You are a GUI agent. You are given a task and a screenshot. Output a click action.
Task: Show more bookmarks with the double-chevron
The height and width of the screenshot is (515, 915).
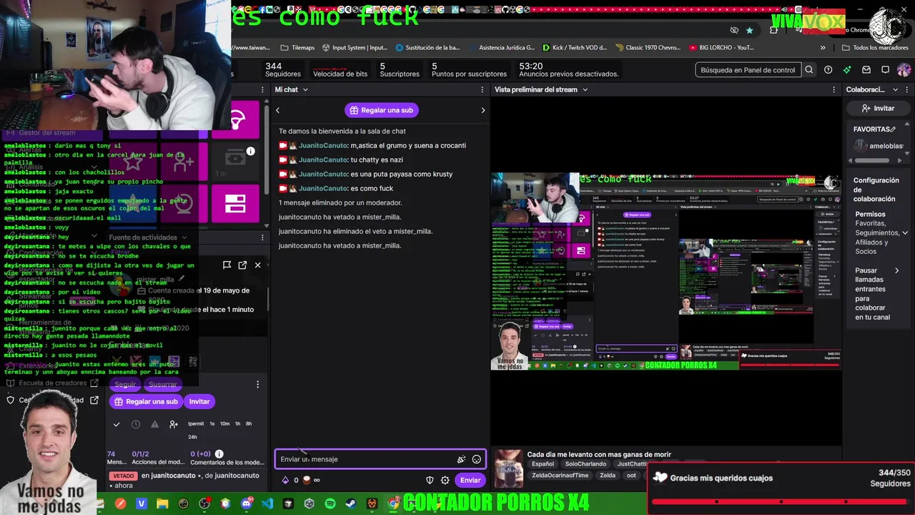coord(823,48)
